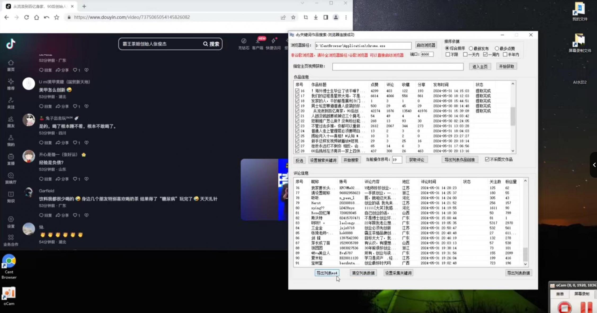Open the oCam 菜单 menu
The height and width of the screenshot is (313, 597).
(x=560, y=294)
